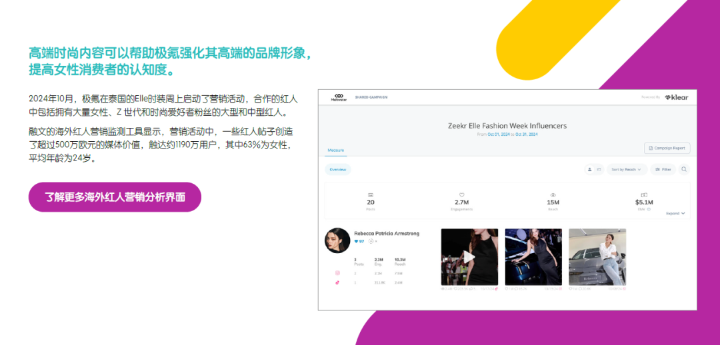Open Rebecca Patricia Armstrong's profile avatar
The height and width of the screenshot is (345, 720).
point(337,240)
